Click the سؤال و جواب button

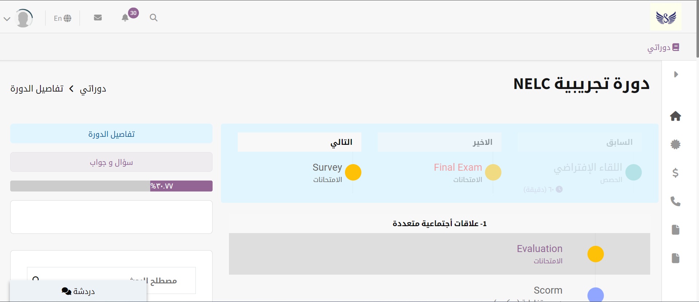(x=111, y=162)
